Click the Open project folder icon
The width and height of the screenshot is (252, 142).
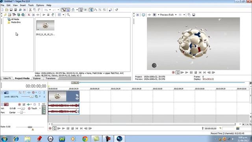click(7, 10)
